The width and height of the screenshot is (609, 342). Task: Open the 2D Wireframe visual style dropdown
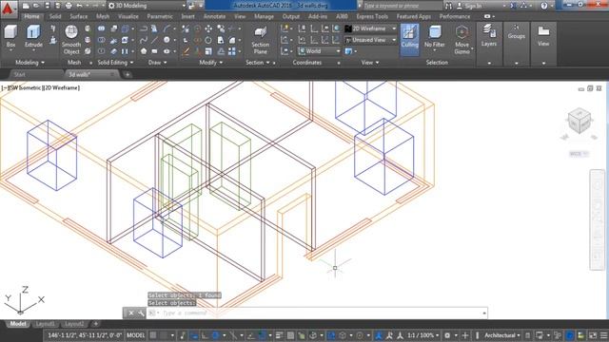point(370,28)
